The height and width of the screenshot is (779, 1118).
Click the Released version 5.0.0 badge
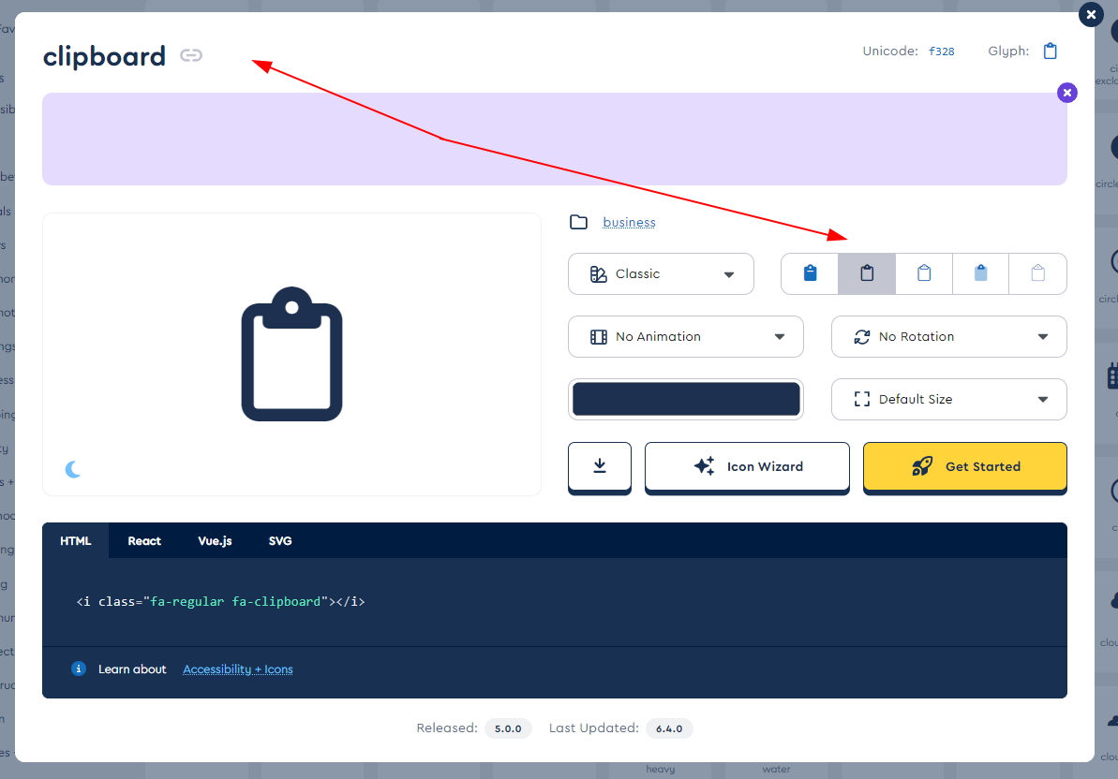coord(508,728)
